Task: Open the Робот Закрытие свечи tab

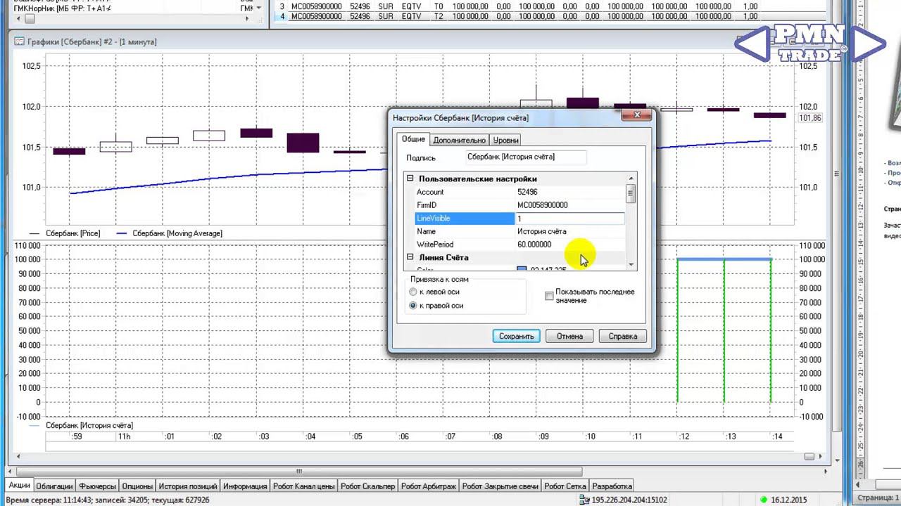Action: [x=500, y=486]
